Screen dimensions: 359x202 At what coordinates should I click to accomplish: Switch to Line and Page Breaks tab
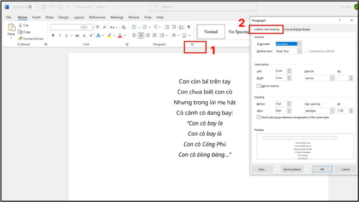click(297, 30)
